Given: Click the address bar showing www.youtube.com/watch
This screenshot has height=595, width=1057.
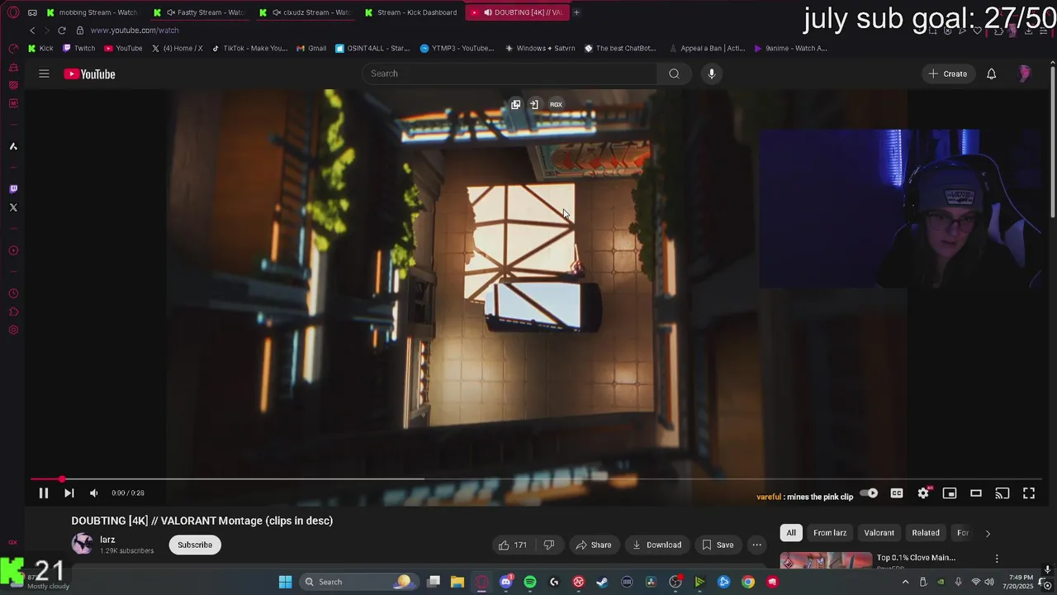Looking at the screenshot, I should pos(135,31).
